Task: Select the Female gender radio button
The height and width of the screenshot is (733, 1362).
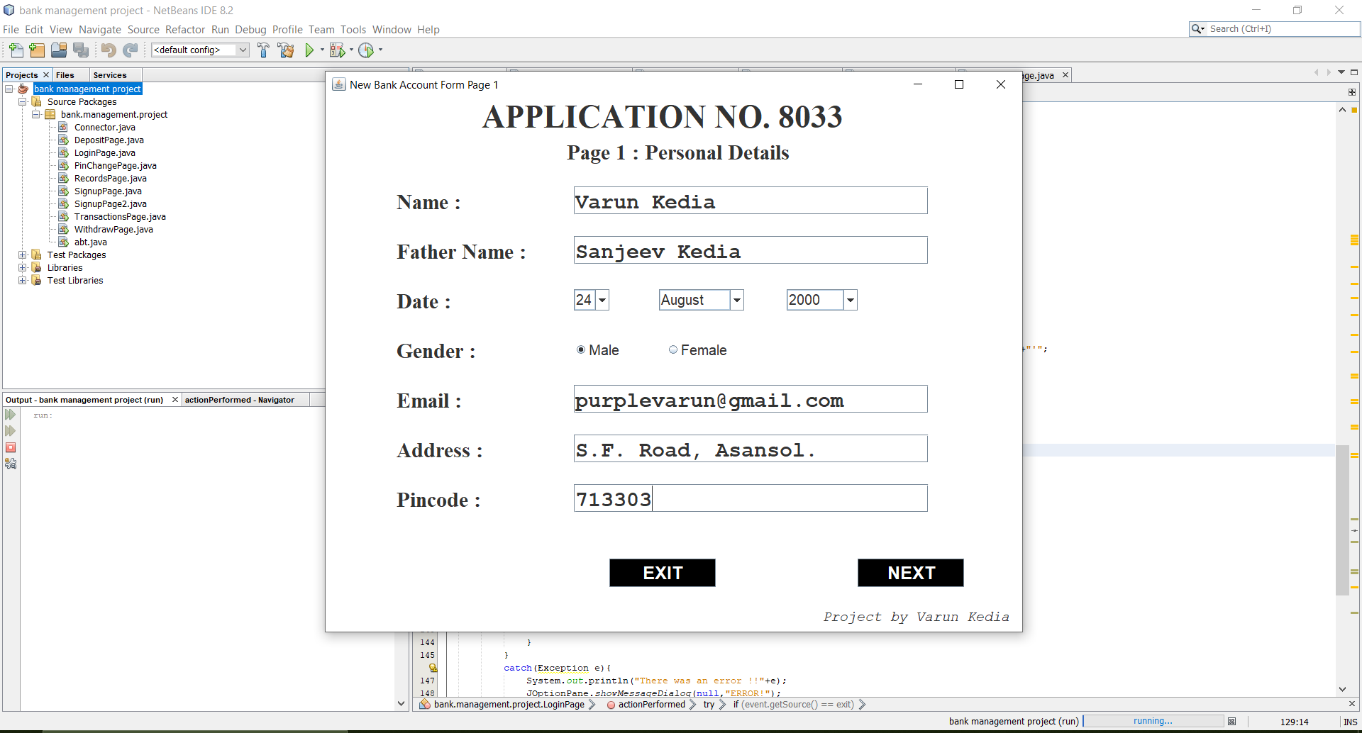Action: coord(673,349)
